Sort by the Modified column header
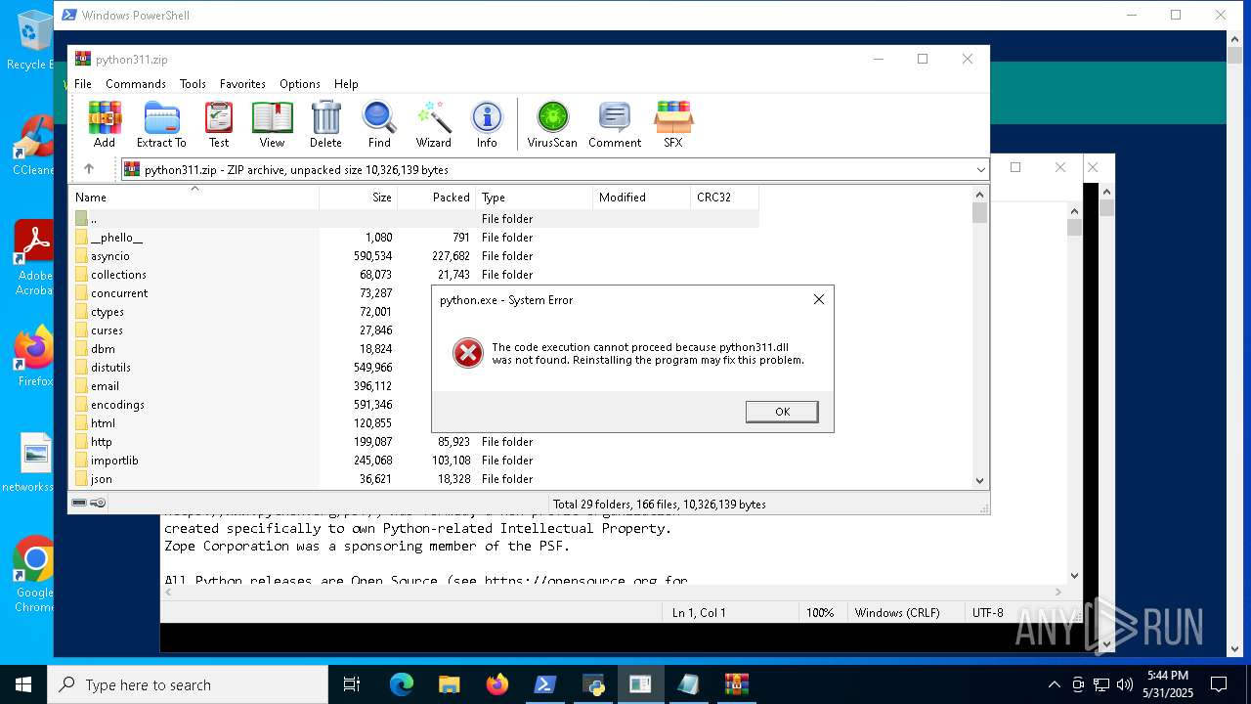This screenshot has width=1251, height=704. click(641, 198)
